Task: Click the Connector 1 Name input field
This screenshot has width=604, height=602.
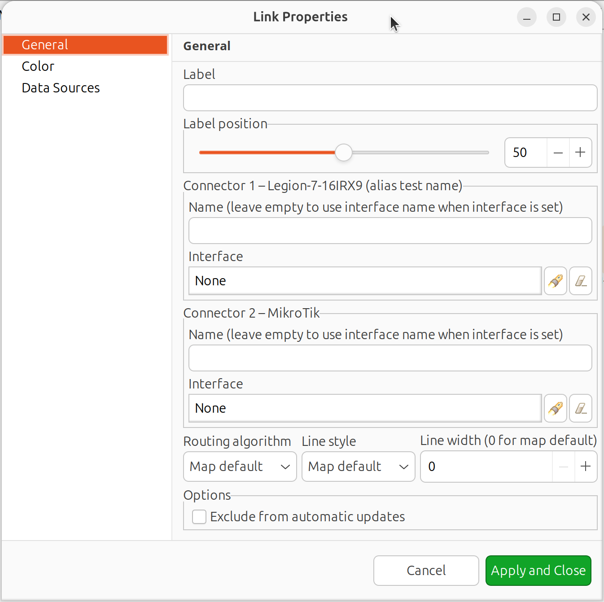Action: pyautogui.click(x=390, y=231)
